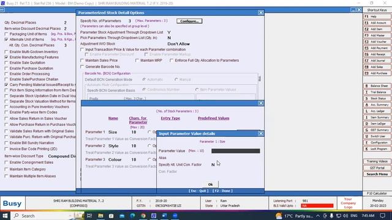Click the microphone tray icon
Screen dimensions: 392x220
[331, 216]
